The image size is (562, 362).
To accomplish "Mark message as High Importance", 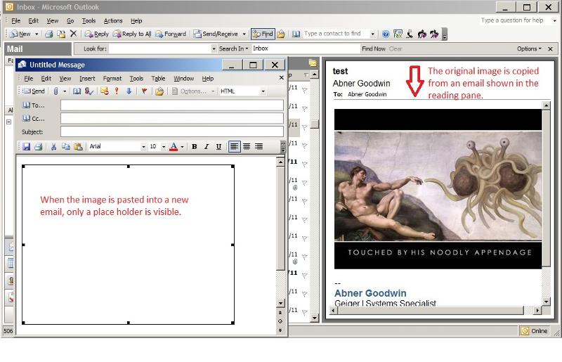I will click(117, 91).
